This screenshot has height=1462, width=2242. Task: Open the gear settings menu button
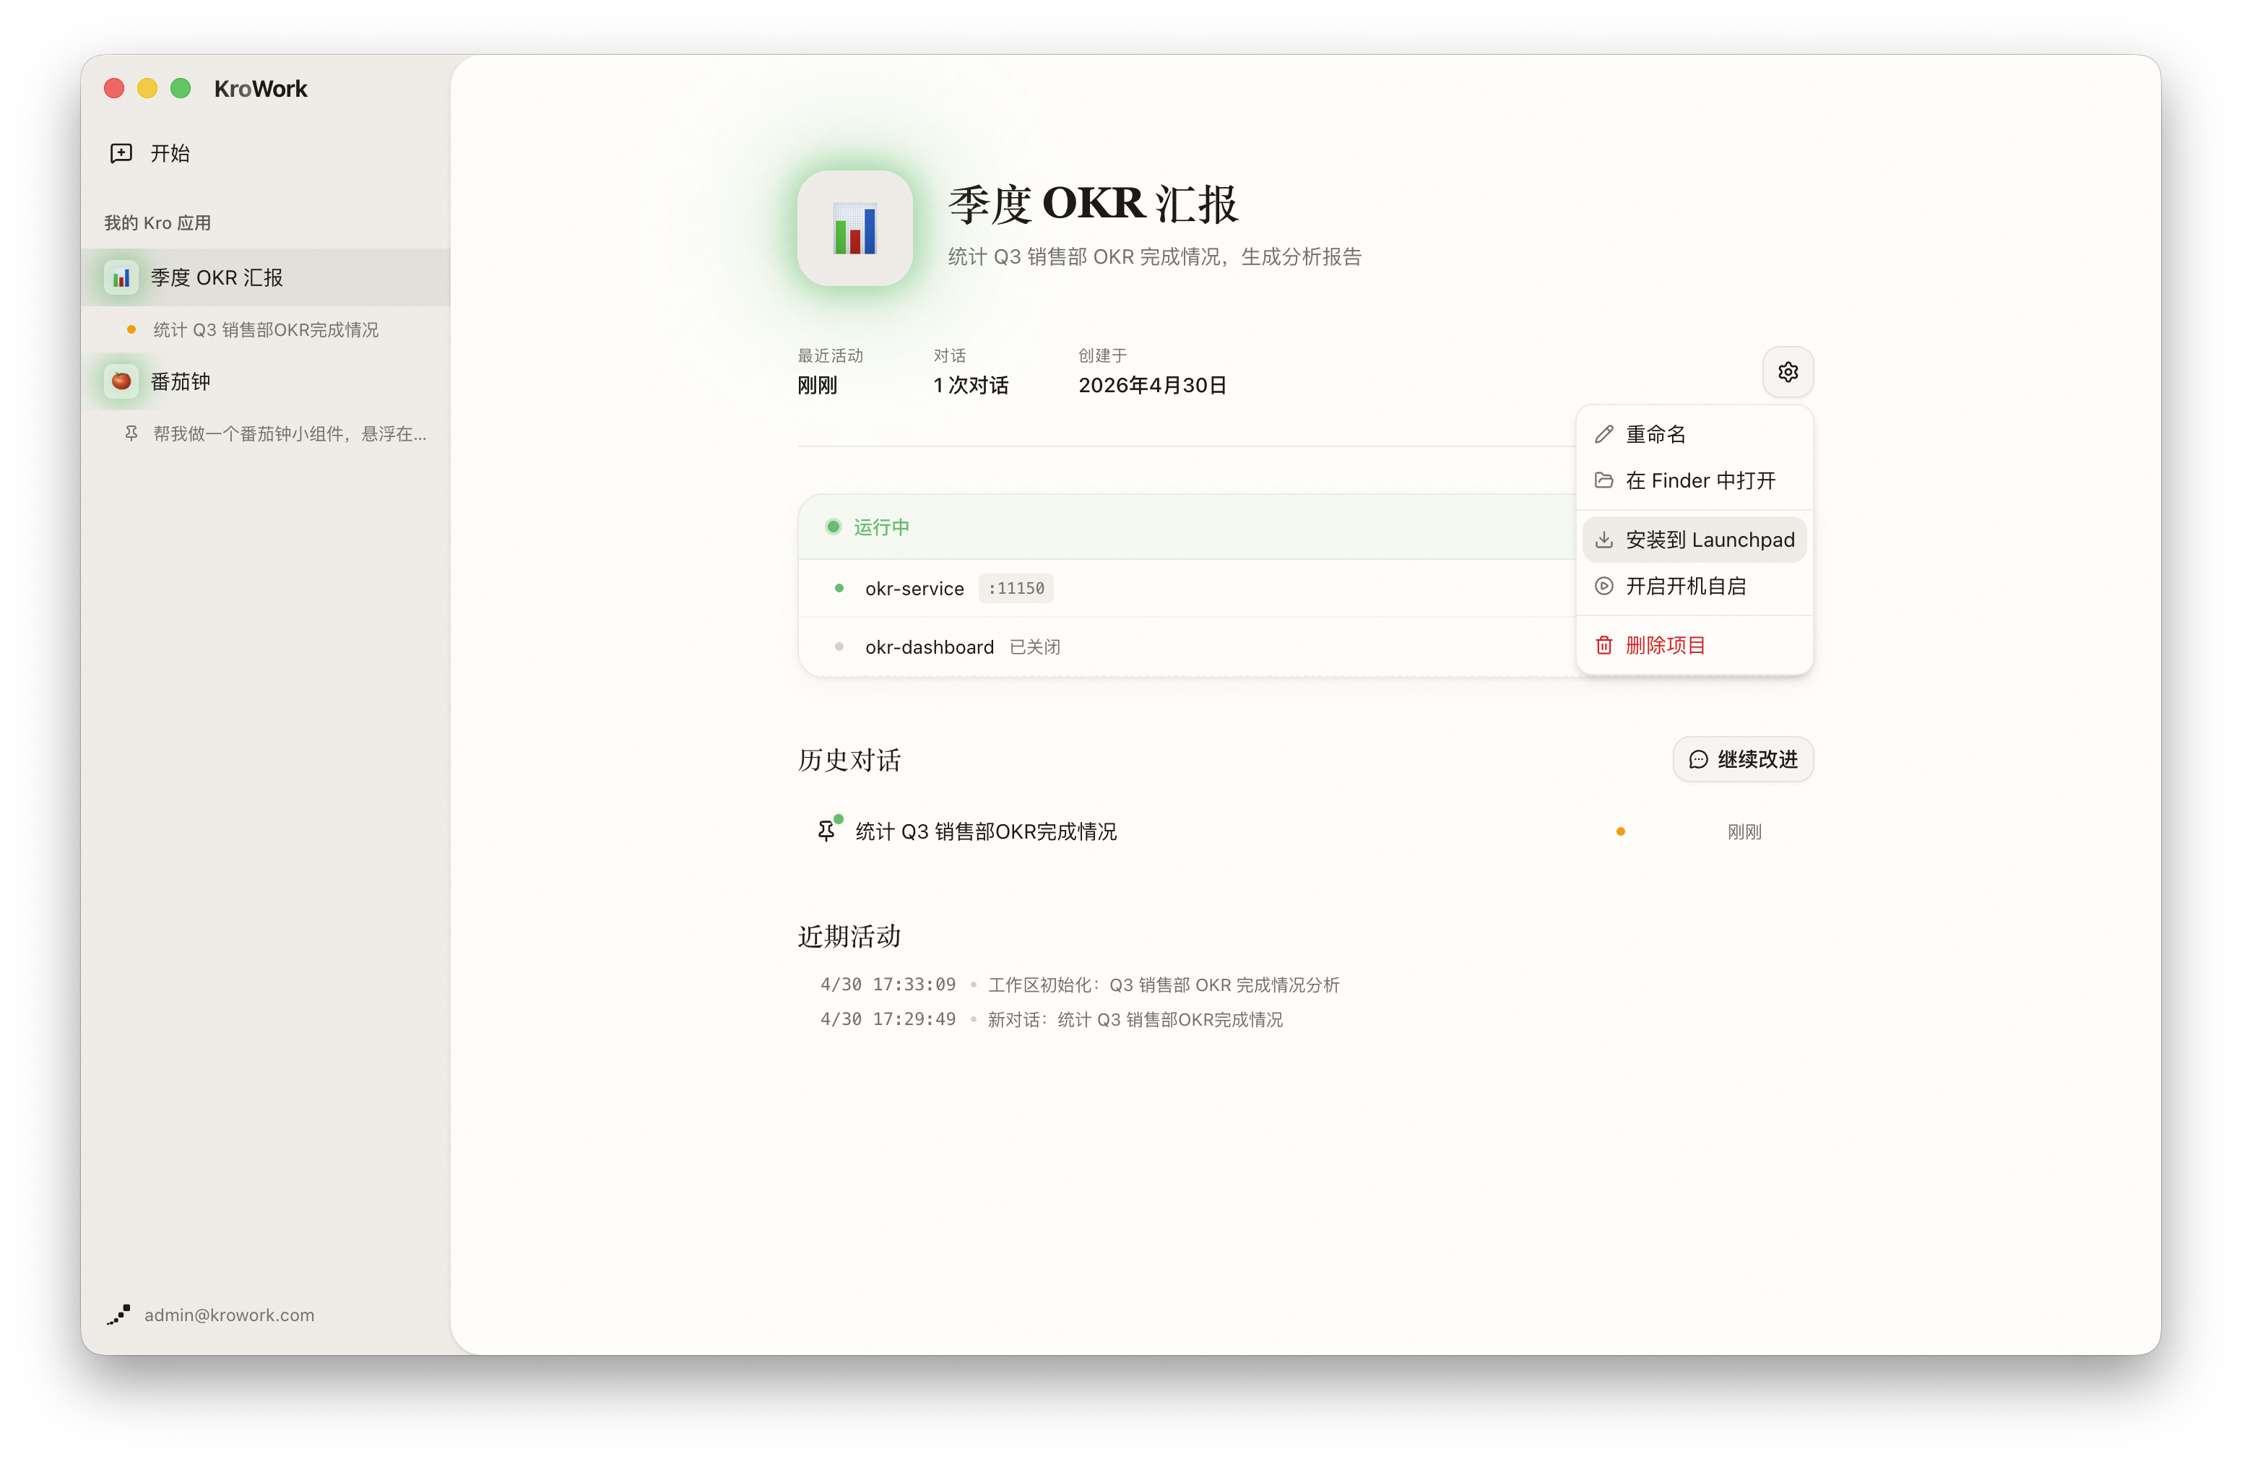[x=1787, y=372]
